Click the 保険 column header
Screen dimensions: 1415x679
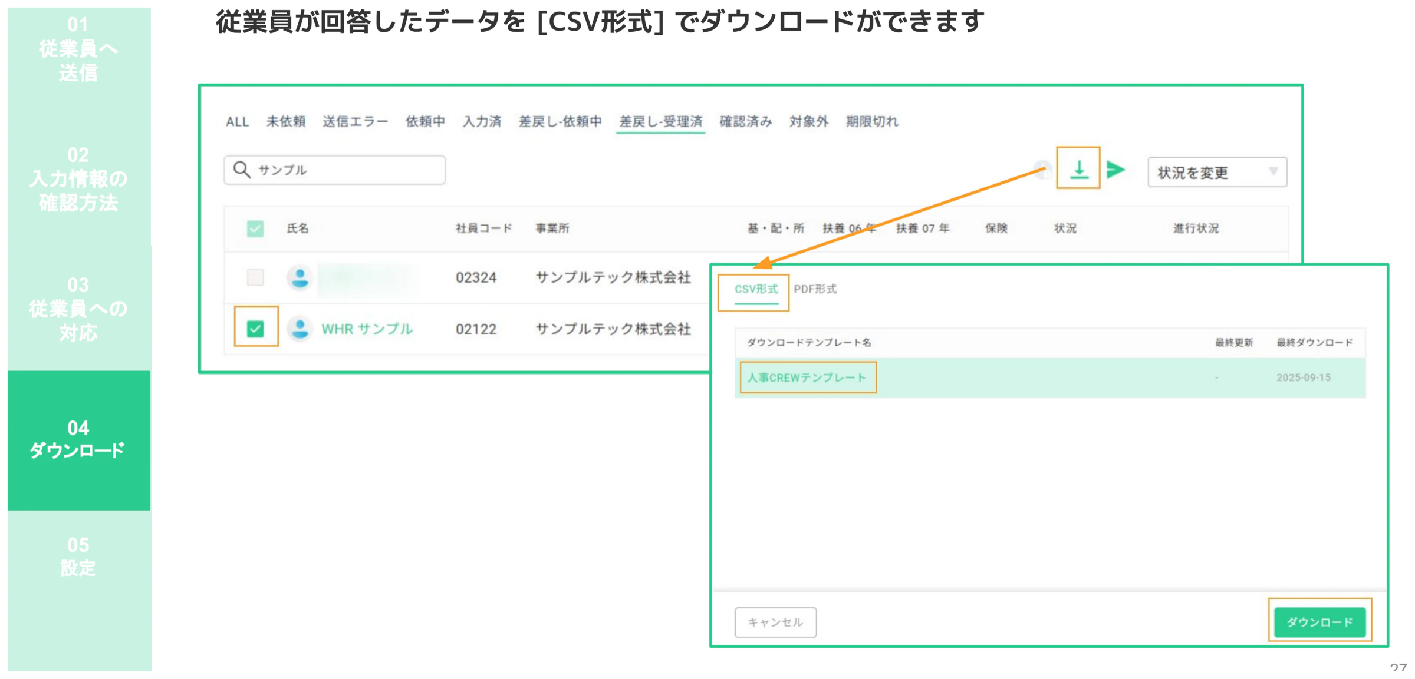coord(996,228)
